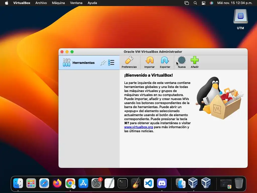Screen dimensions: 257x193
Task: Click the date and time display
Action: point(235,3)
